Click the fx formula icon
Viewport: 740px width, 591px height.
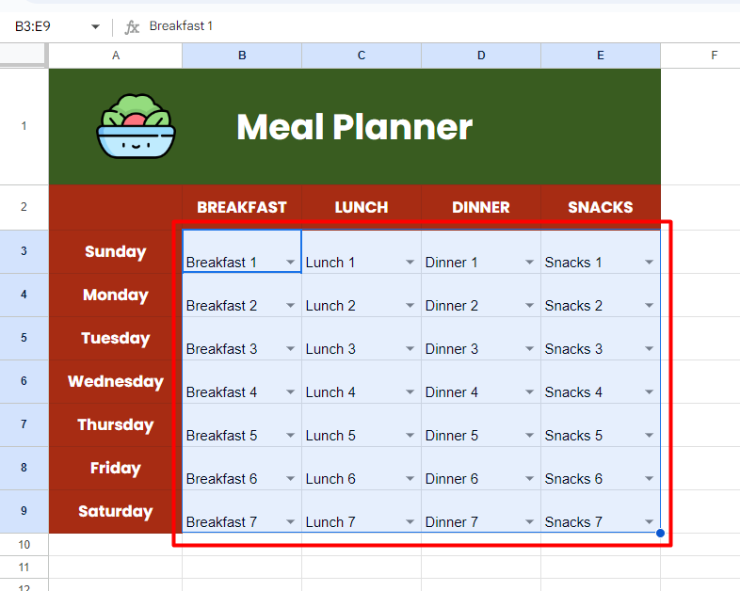(132, 27)
